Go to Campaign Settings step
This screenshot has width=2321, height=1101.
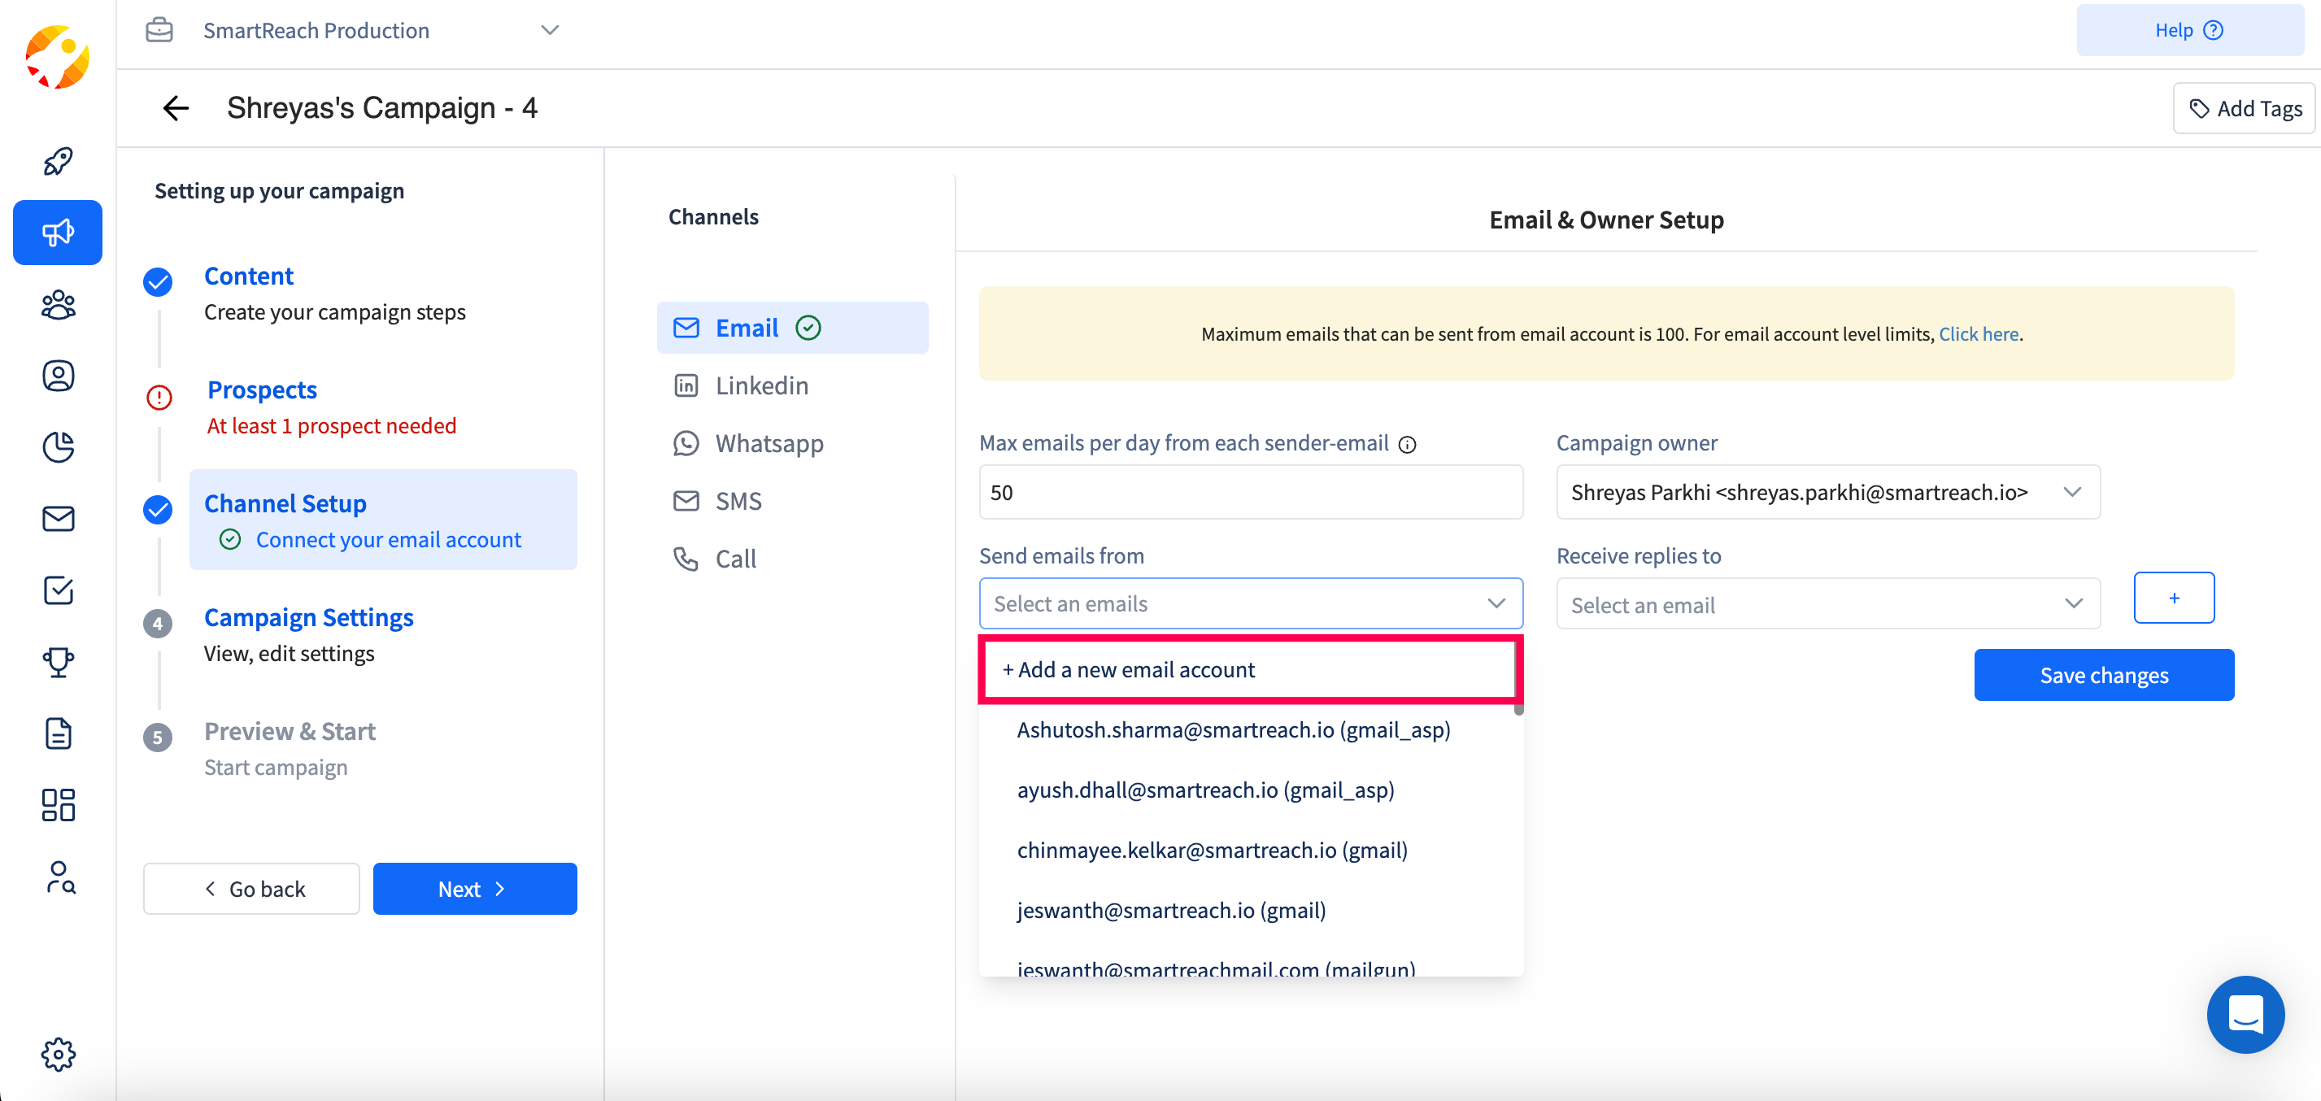click(x=309, y=617)
